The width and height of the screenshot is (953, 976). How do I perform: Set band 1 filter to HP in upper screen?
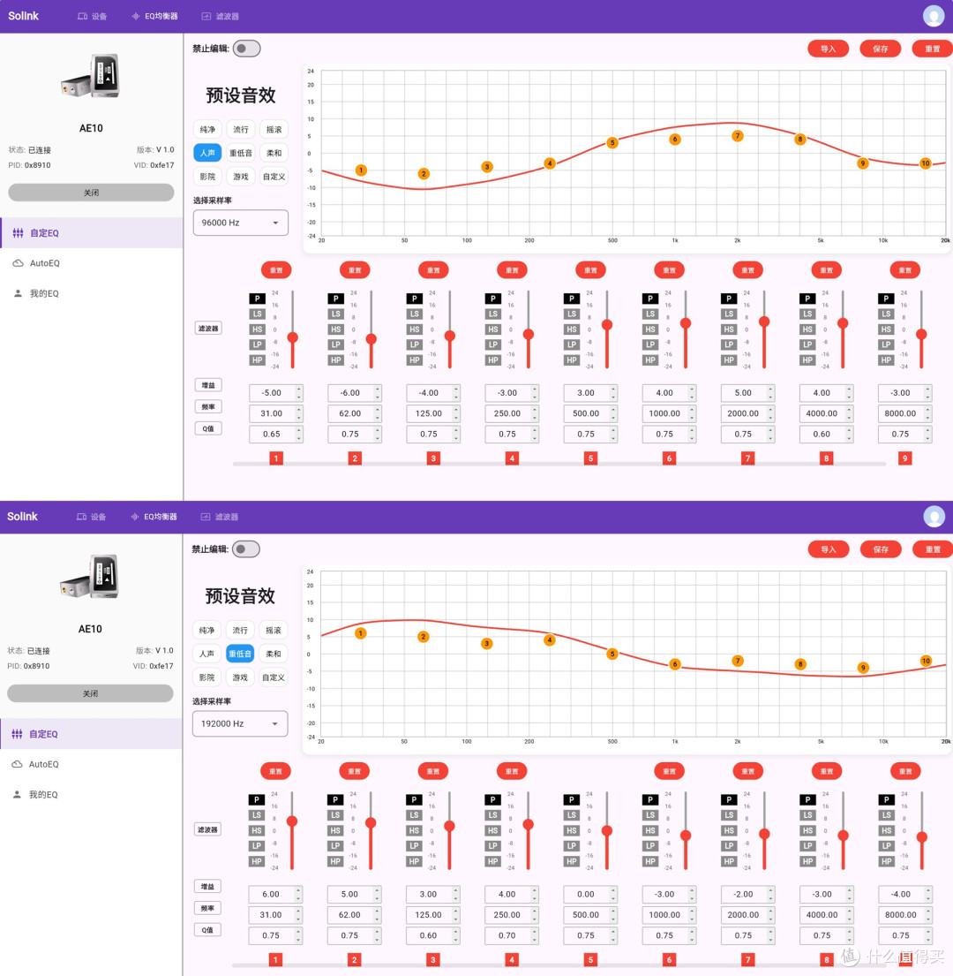257,359
